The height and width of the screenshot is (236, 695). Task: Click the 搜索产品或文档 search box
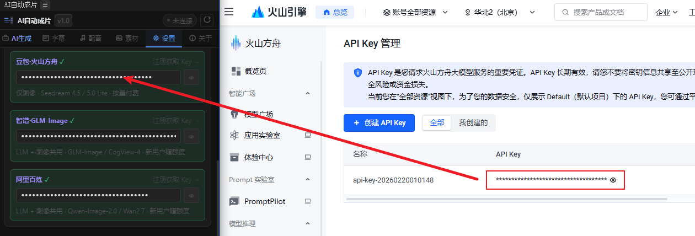point(601,12)
